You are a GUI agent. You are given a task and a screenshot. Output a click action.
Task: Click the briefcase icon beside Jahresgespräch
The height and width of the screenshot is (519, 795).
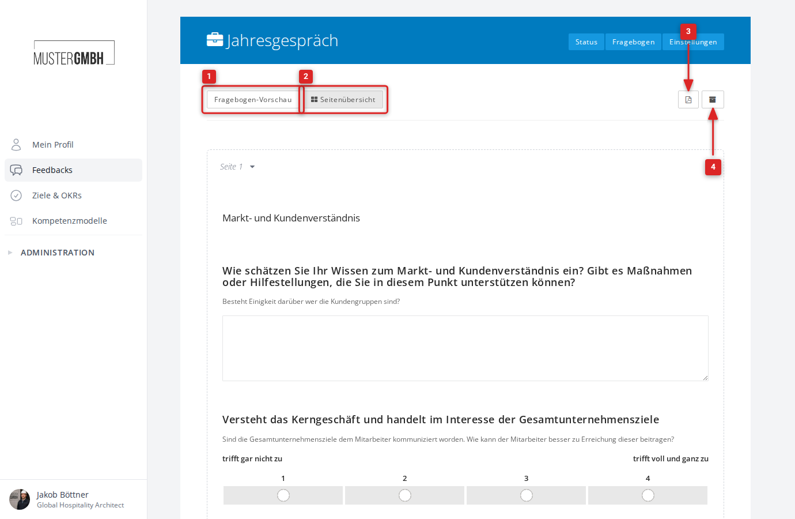tap(215, 39)
